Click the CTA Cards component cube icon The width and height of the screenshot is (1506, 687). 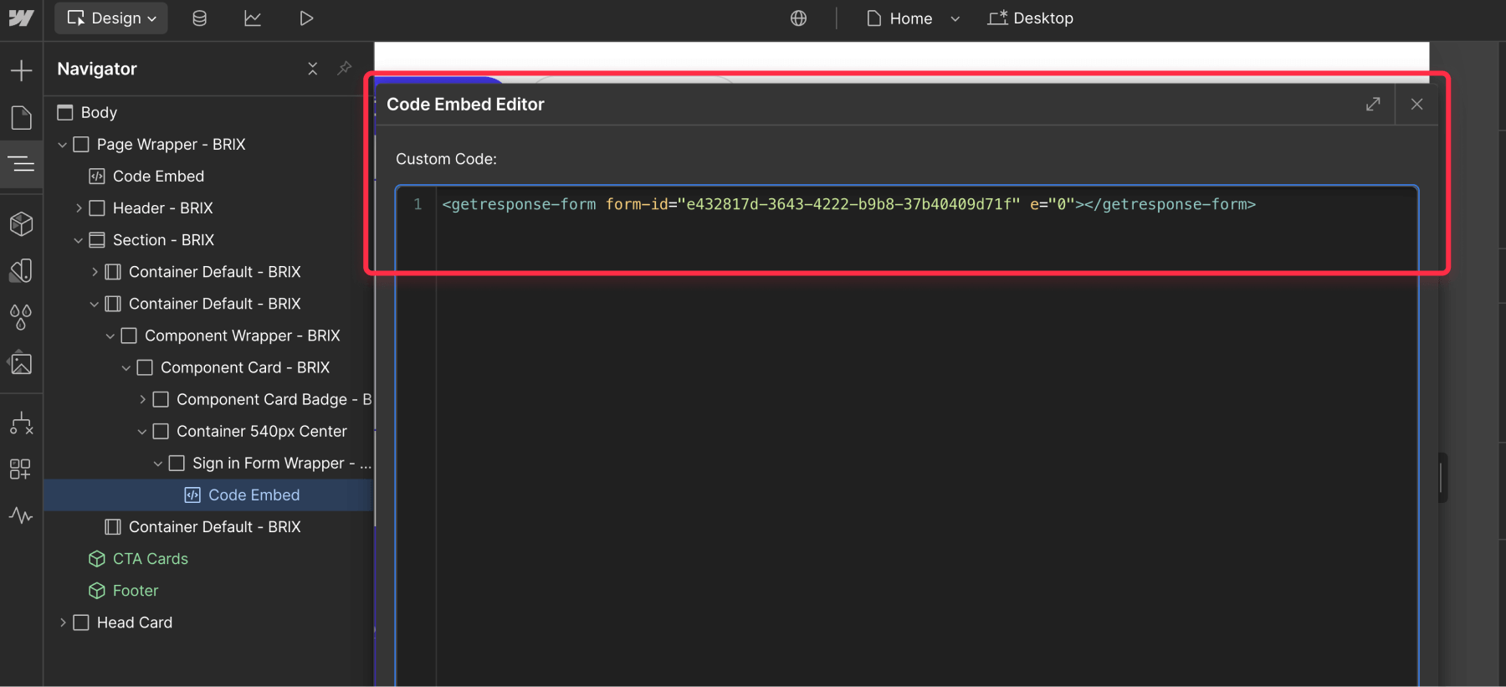(x=97, y=558)
